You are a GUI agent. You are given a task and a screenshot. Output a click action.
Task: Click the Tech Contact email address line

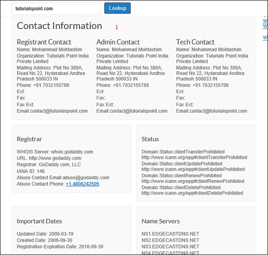coord(212,111)
